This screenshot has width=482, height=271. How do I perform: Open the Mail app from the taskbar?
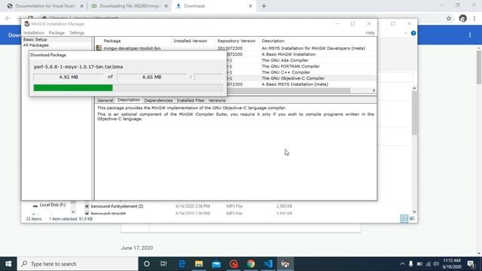pos(216,263)
